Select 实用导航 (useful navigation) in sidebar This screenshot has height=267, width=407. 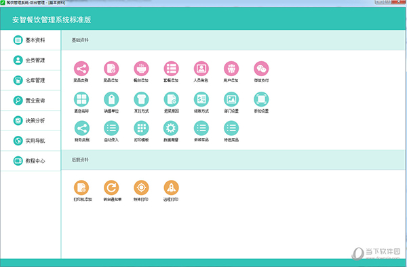click(31, 141)
